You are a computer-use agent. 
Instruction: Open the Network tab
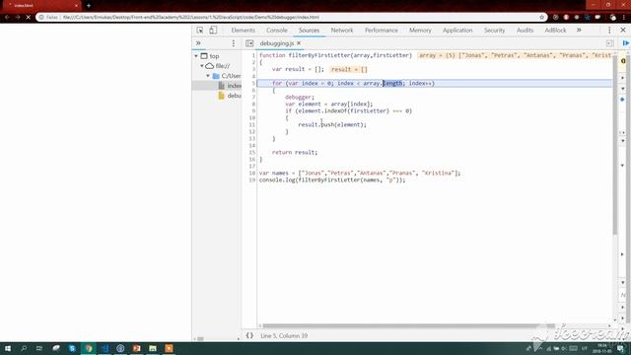coord(342,31)
